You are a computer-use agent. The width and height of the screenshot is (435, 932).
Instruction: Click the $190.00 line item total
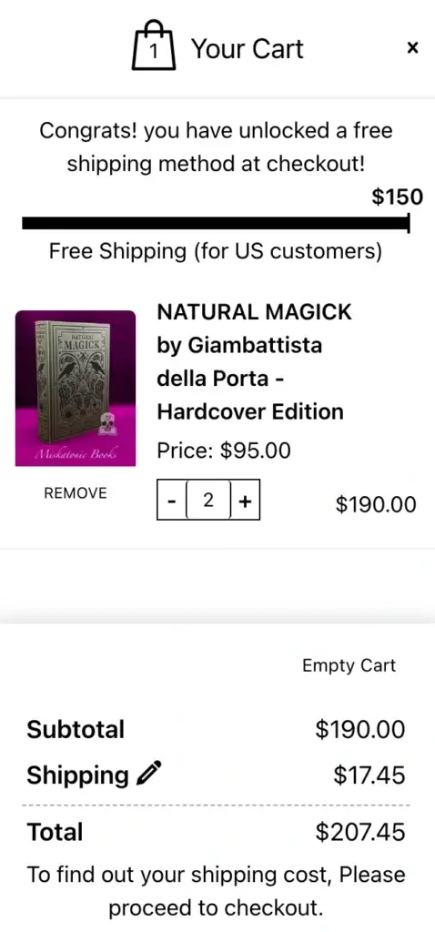tap(376, 504)
